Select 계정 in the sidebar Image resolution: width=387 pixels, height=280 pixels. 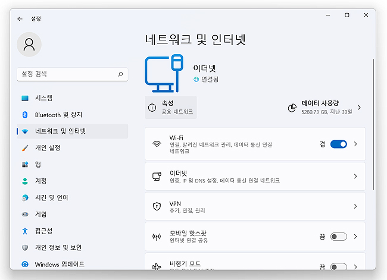(72, 181)
